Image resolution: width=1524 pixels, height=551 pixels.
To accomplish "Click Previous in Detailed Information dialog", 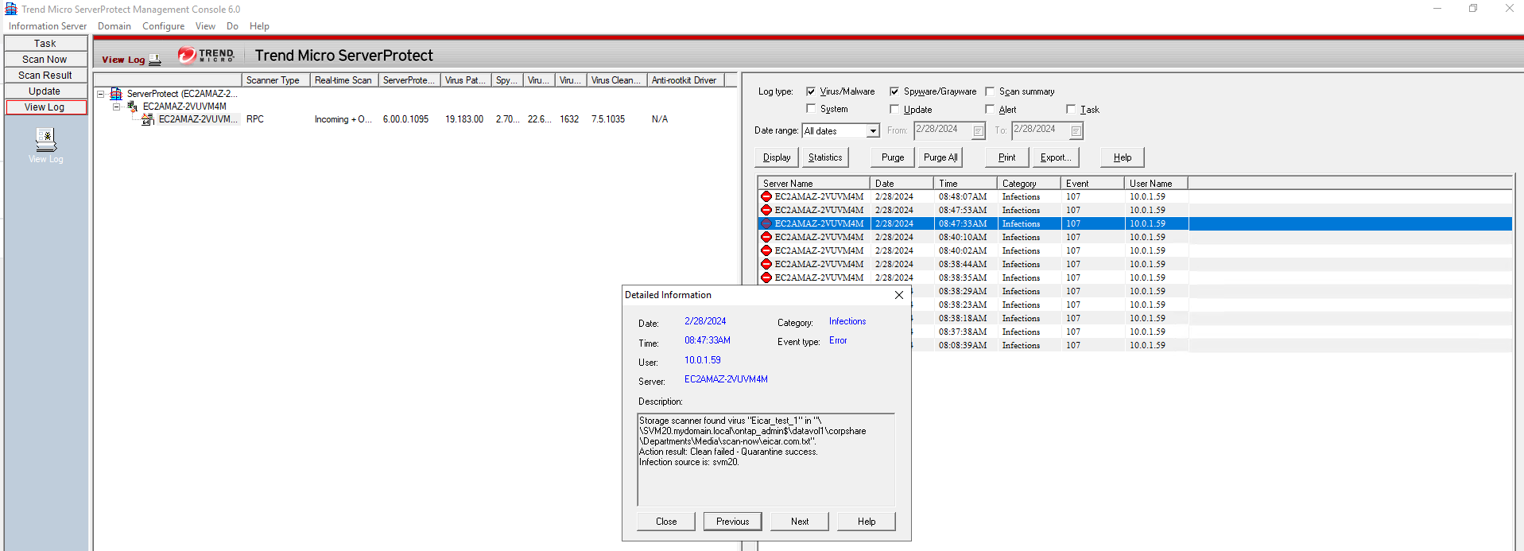I will click(x=732, y=522).
